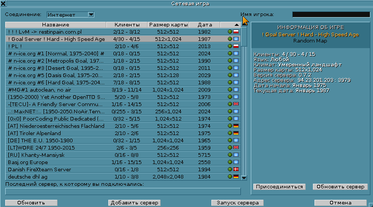Click the arrow of the Интернет combo box
The image size is (373, 207).
click(91, 14)
